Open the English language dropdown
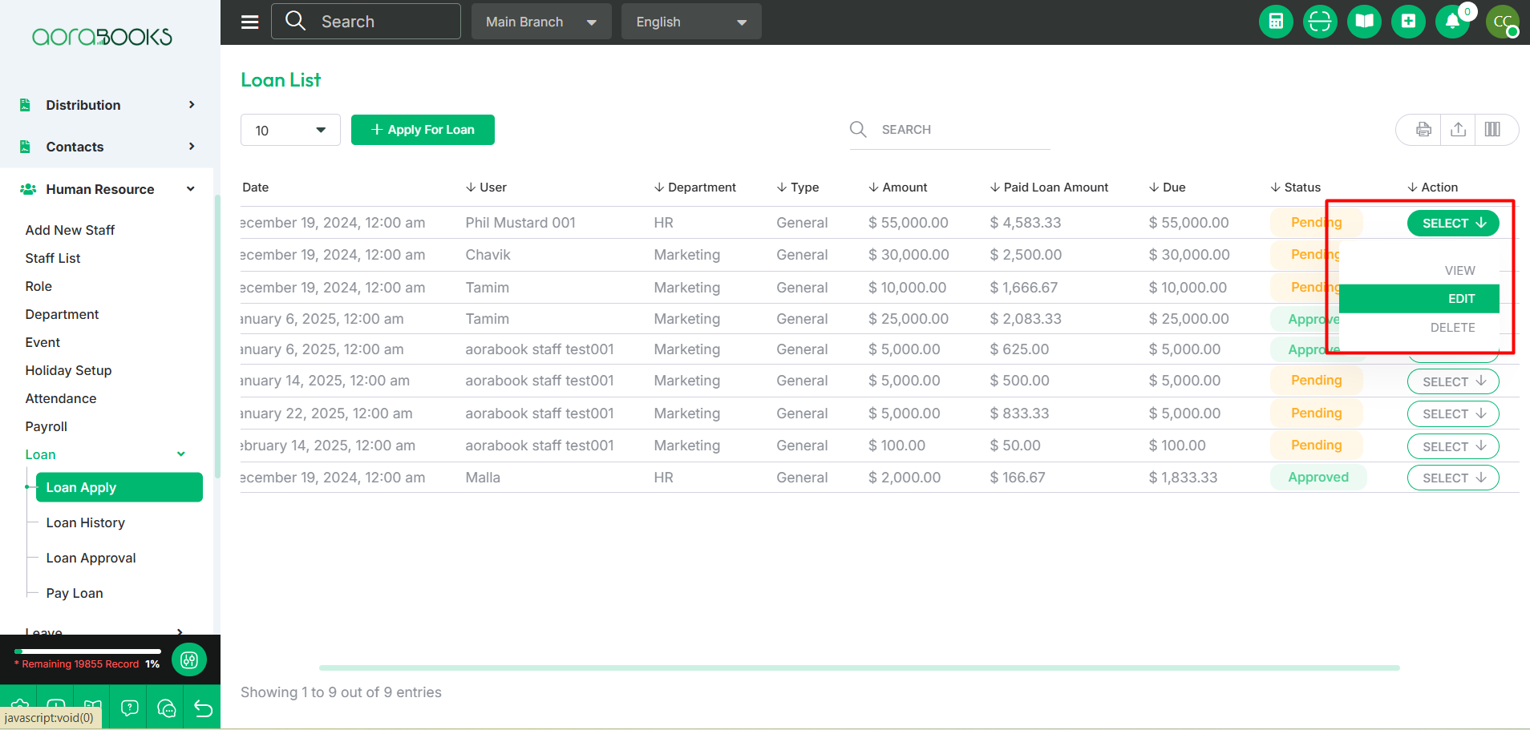The height and width of the screenshot is (730, 1530). (x=691, y=22)
